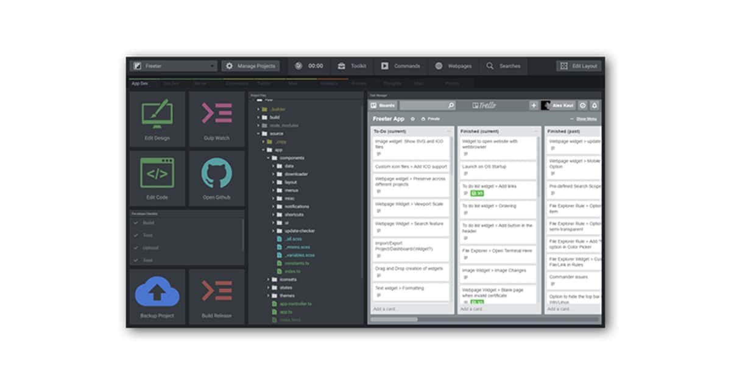Click the Edit Layout button
Screen dimensions: 731x384
(x=578, y=66)
